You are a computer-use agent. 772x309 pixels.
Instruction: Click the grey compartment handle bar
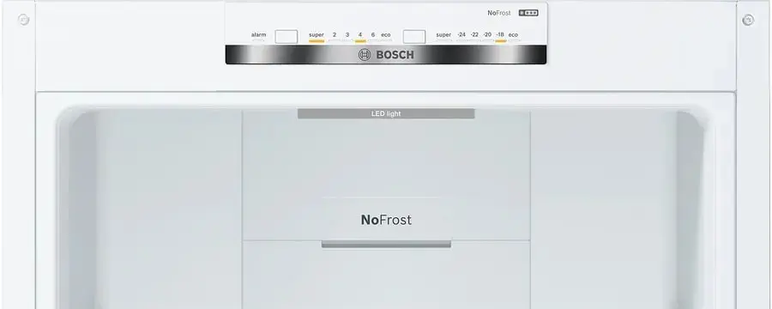coord(387,245)
